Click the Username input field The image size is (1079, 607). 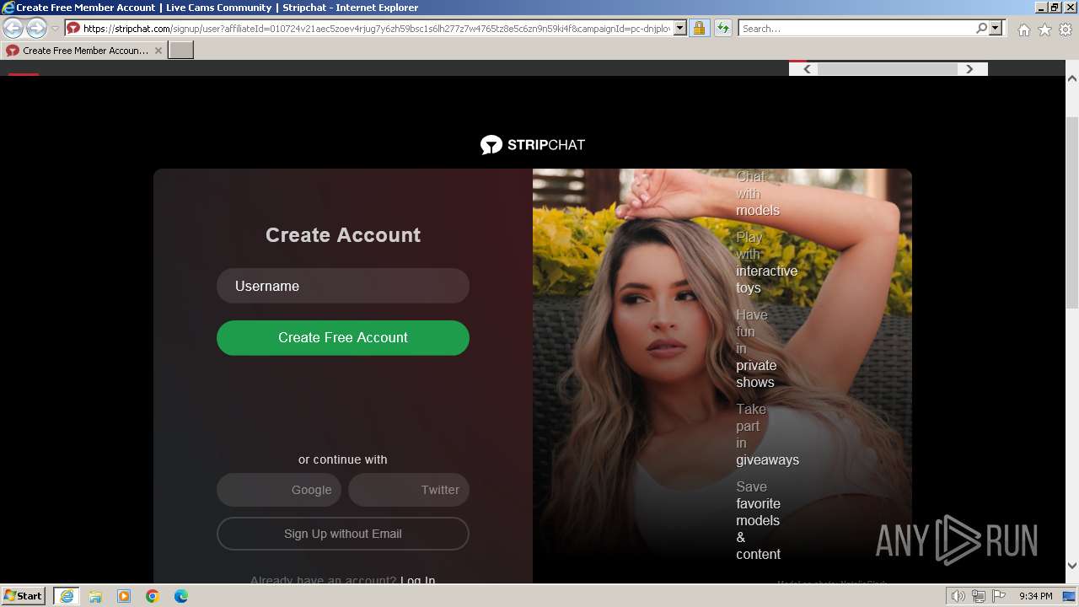pyautogui.click(x=343, y=286)
